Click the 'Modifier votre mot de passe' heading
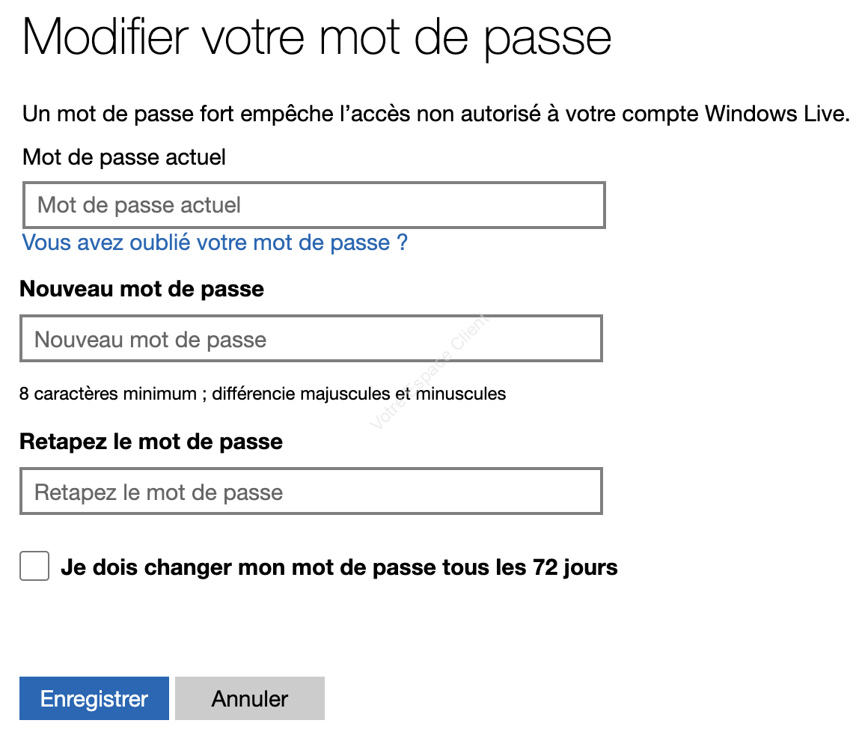 [317, 37]
